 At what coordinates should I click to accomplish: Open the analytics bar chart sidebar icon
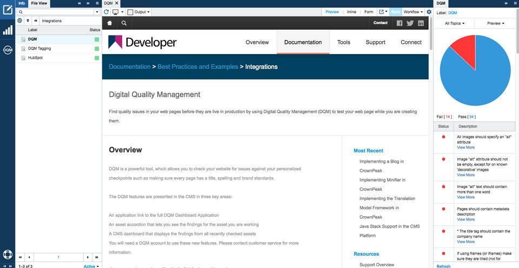[7, 30]
